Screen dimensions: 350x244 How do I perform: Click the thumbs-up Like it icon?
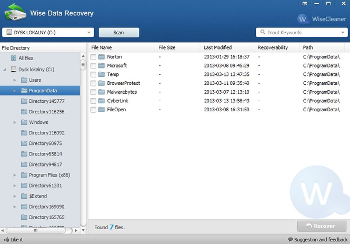7,240
